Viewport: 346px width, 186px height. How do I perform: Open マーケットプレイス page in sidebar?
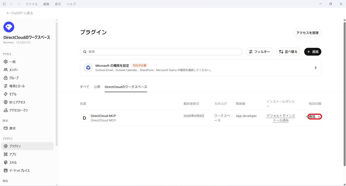click(28, 170)
